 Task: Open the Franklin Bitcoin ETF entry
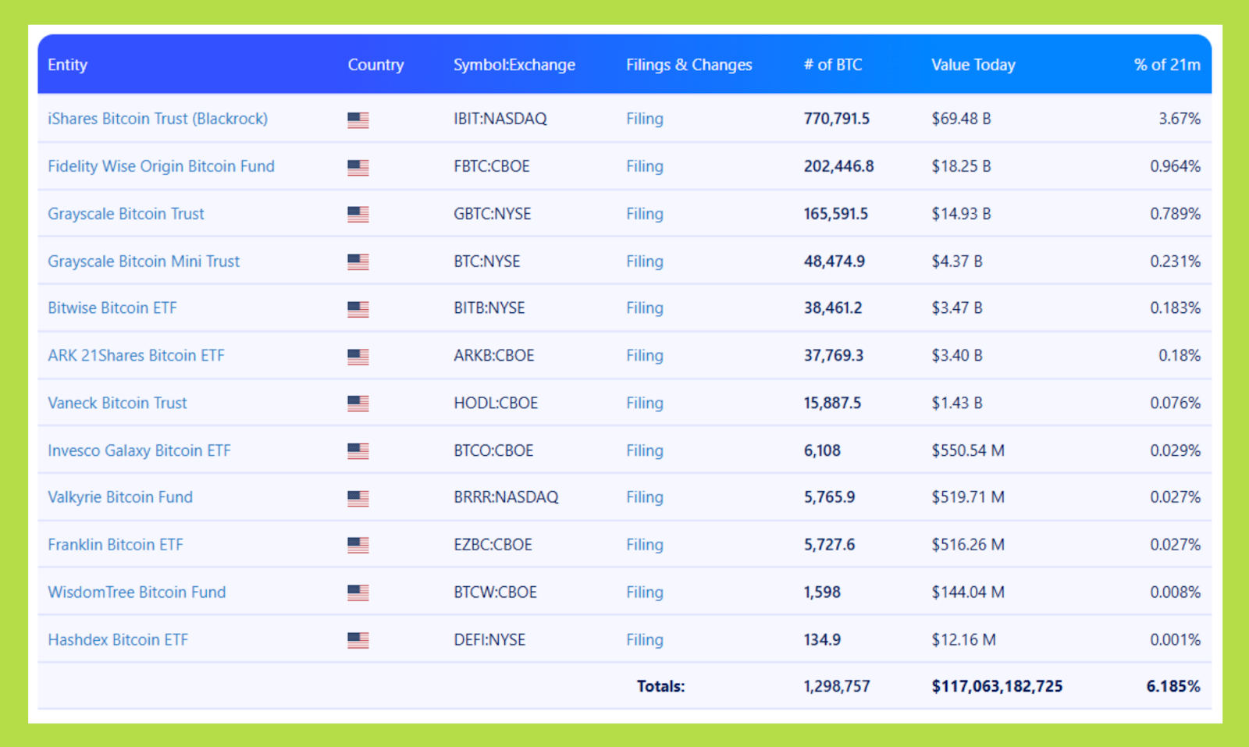tap(116, 545)
